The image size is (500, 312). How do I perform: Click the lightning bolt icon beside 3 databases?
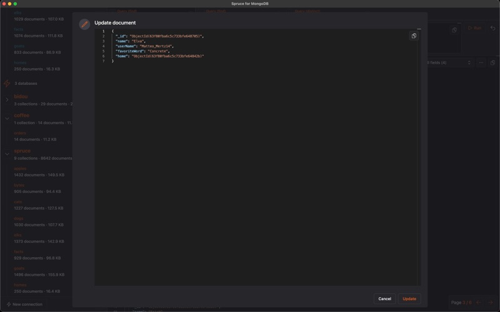[7, 84]
